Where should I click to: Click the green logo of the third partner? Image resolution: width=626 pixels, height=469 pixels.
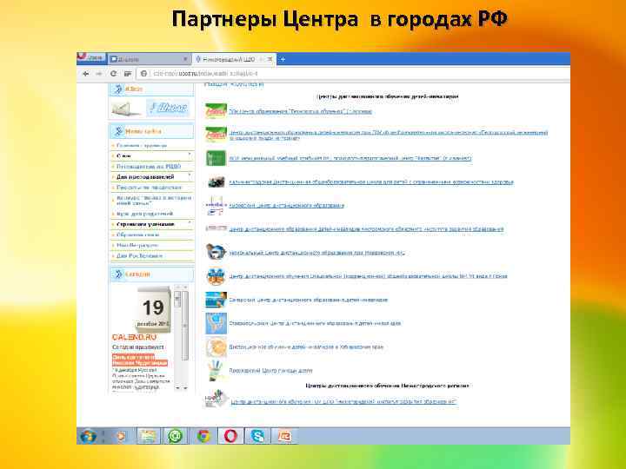(x=216, y=158)
